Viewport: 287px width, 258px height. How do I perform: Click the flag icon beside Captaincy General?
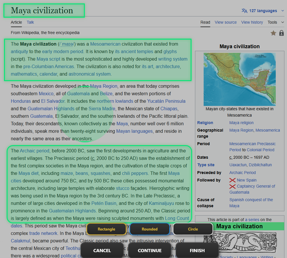pyautogui.click(x=232, y=186)
